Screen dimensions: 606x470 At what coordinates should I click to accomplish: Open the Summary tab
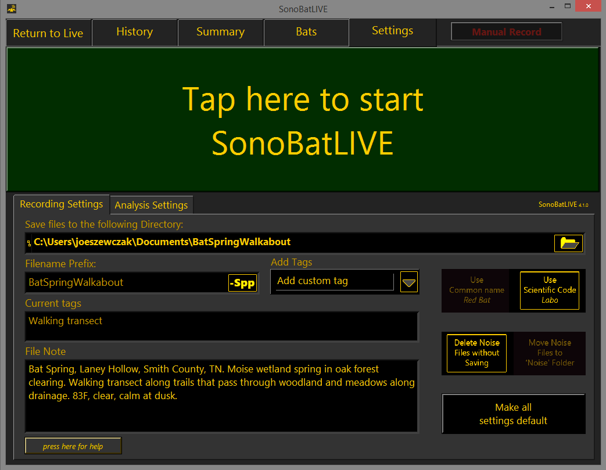click(220, 32)
